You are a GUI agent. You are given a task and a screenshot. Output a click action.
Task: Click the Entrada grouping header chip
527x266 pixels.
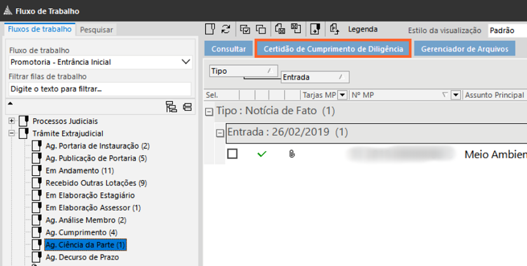(315, 77)
